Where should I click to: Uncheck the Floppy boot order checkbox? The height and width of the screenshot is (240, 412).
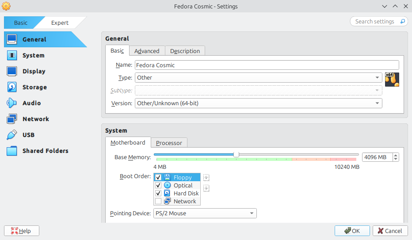tap(158, 177)
